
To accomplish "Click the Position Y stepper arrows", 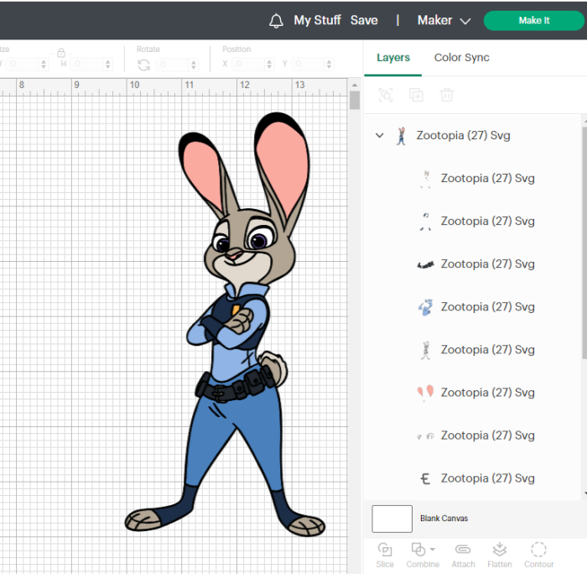I will tap(329, 64).
